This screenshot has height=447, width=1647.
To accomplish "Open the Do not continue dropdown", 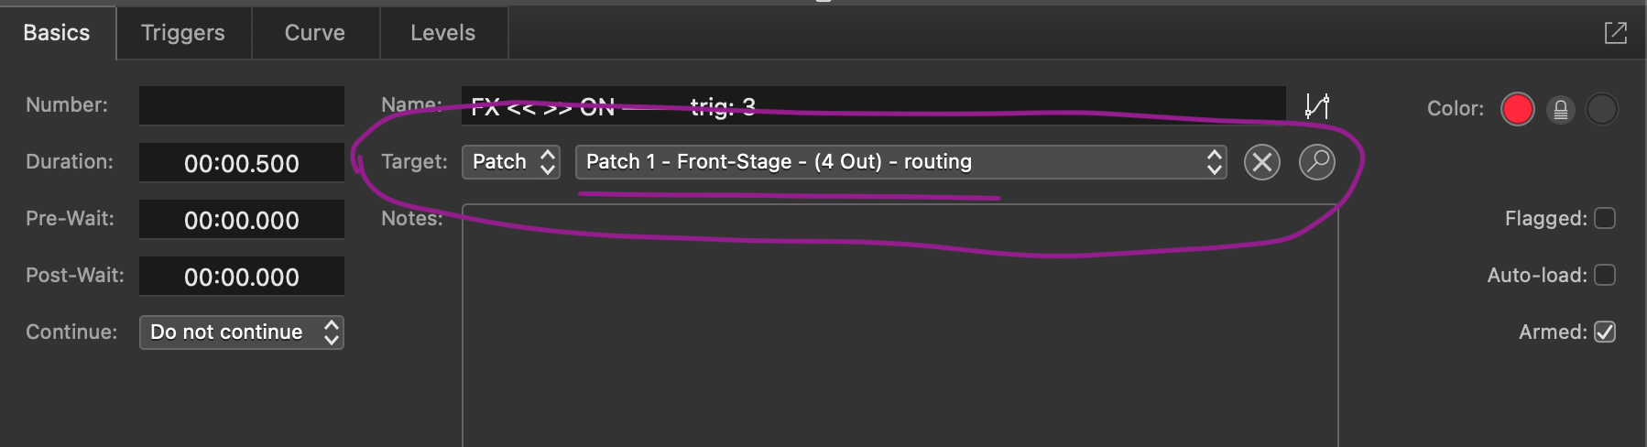I will coord(242,333).
